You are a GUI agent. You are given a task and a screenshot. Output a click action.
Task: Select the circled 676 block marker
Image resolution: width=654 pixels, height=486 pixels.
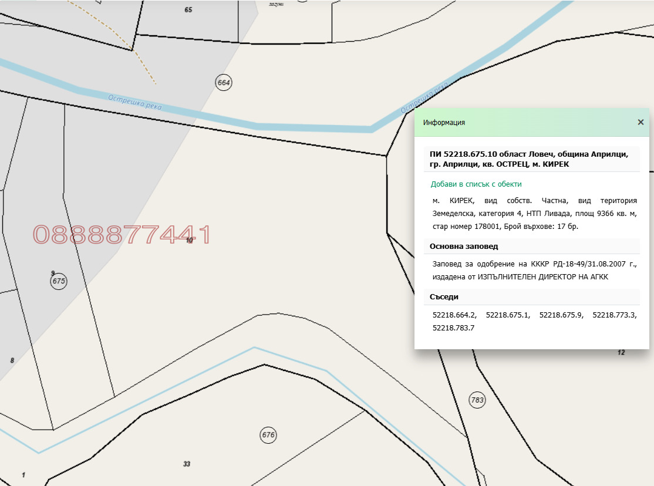point(268,436)
